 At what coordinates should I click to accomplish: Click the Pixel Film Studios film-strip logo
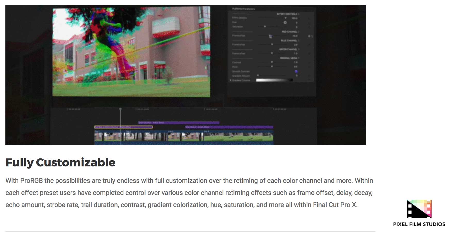coord(419,209)
